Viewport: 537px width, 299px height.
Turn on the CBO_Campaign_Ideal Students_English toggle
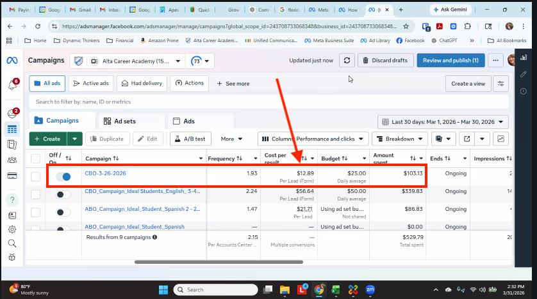pyautogui.click(x=63, y=195)
